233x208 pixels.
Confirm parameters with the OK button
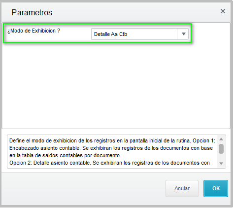coord(216,188)
